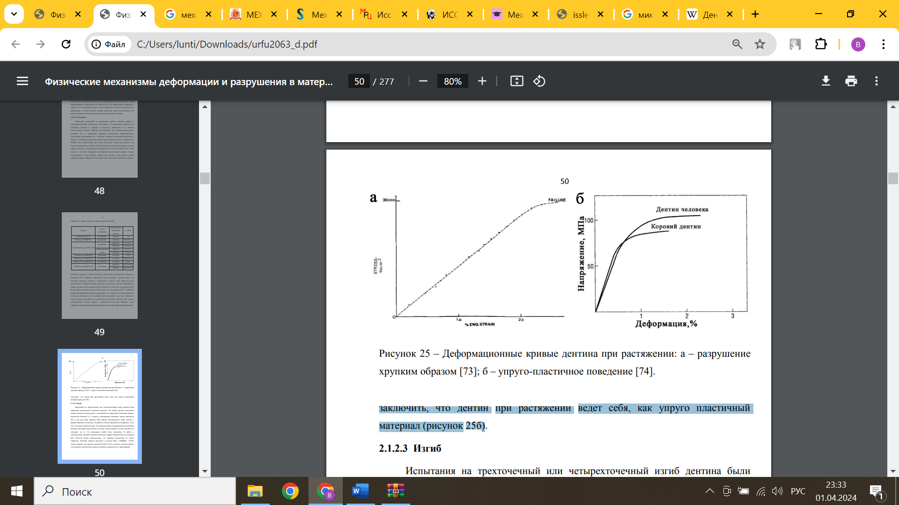899x505 pixels.
Task: Select page 48 thumbnail
Action: click(100, 139)
